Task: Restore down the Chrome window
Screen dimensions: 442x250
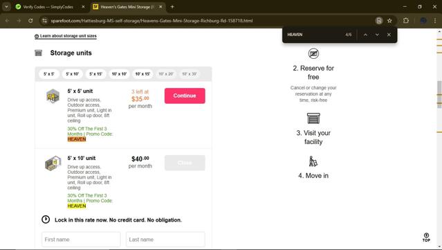Action: (x=420, y=7)
